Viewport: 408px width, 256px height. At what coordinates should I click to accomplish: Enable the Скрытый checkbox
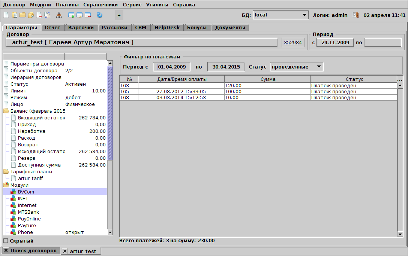[x=6, y=241]
